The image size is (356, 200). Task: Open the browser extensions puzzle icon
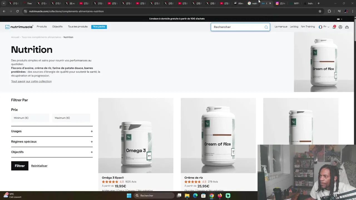(329, 11)
